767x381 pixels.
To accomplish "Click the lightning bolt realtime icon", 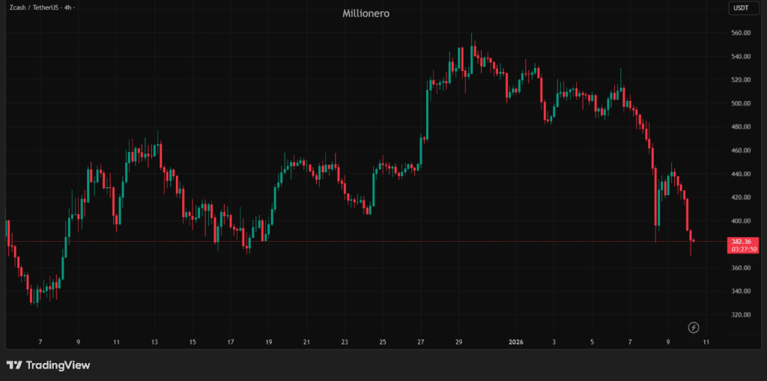I will [x=694, y=327].
